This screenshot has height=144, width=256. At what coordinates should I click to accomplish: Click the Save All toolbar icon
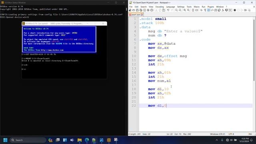point(141,10)
